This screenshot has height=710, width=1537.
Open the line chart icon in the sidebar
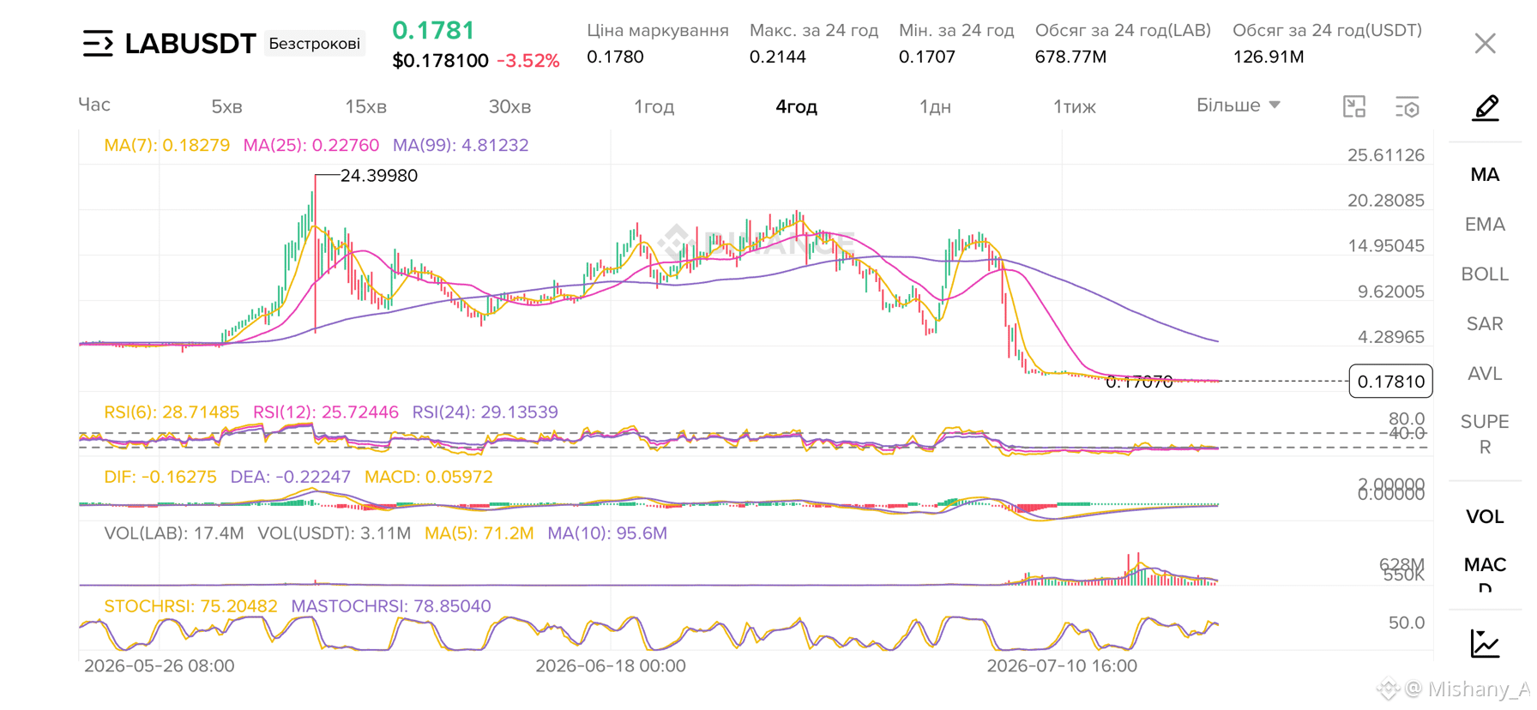click(x=1485, y=643)
